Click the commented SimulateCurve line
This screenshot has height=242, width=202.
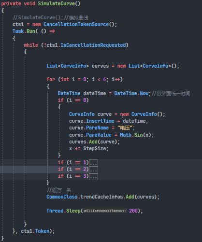(50, 17)
